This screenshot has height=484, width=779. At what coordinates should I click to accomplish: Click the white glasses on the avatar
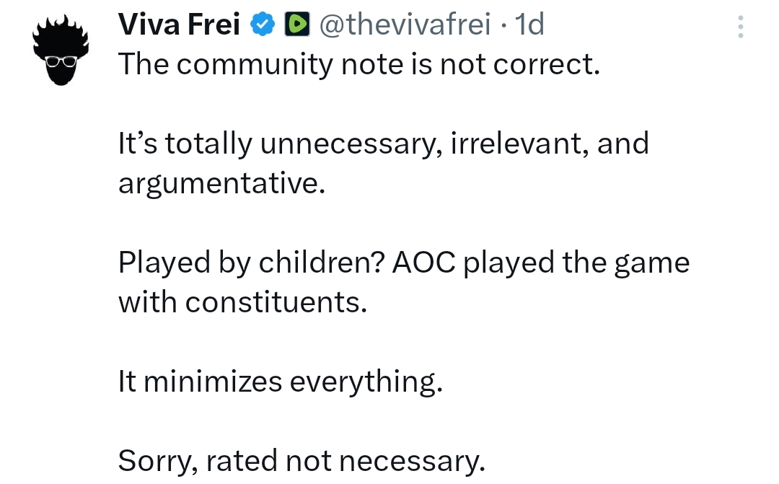click(x=61, y=62)
